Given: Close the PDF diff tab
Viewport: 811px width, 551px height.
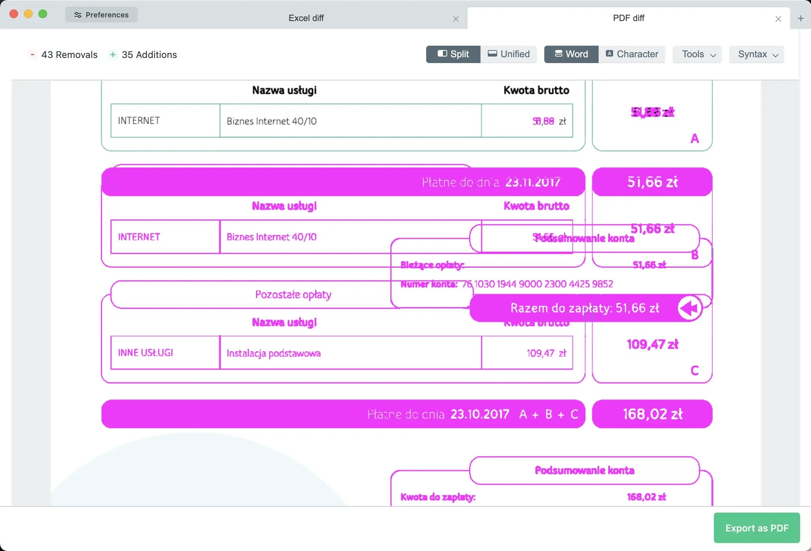Looking at the screenshot, I should click(778, 19).
